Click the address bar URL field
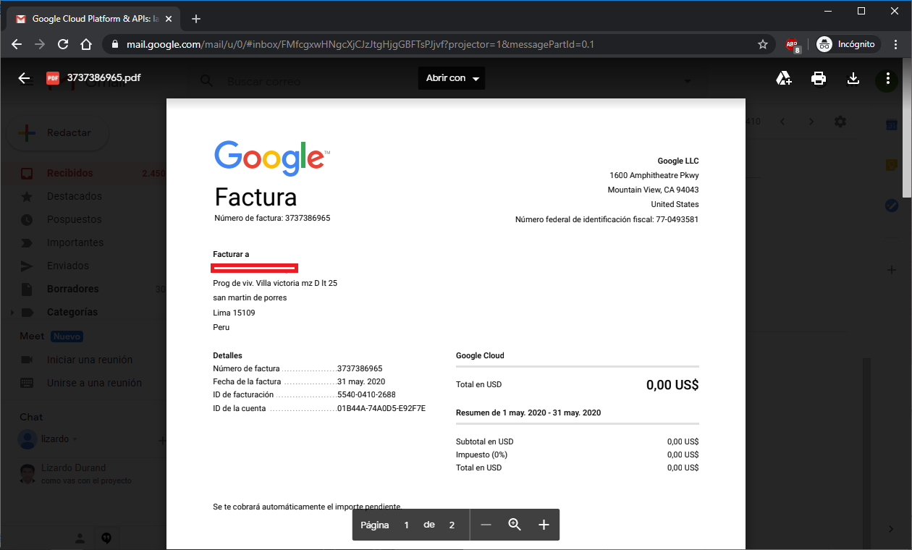The image size is (912, 550). tap(362, 44)
